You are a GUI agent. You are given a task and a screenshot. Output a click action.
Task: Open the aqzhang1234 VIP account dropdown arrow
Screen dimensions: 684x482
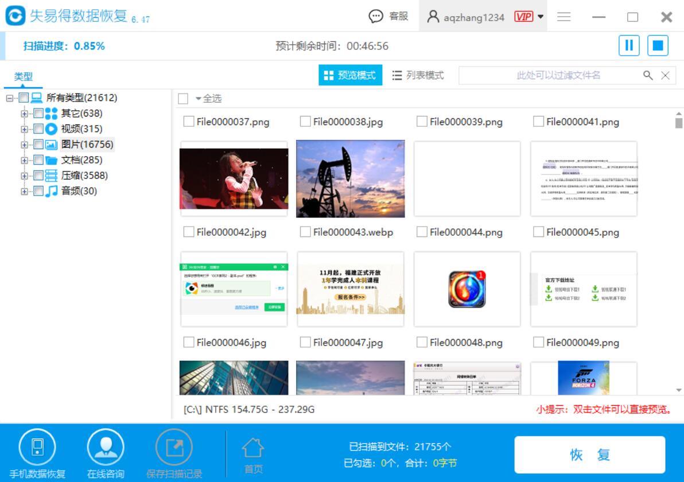tap(541, 17)
